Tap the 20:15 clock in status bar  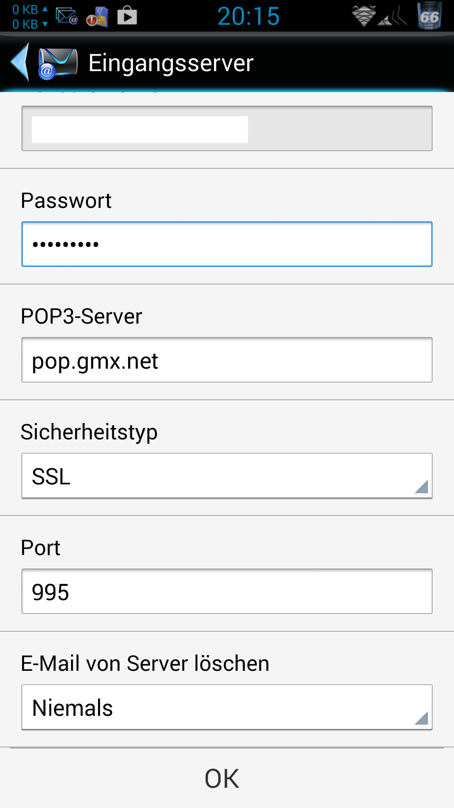[x=248, y=16]
